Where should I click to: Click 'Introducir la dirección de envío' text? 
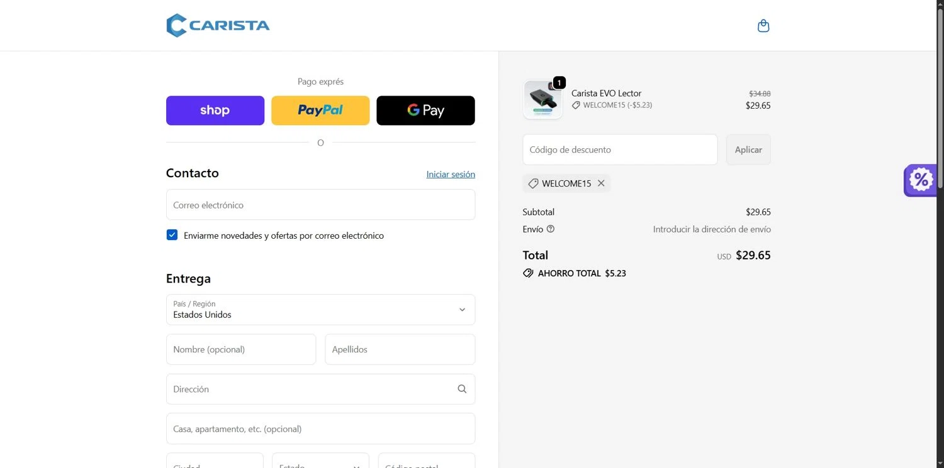[712, 229]
